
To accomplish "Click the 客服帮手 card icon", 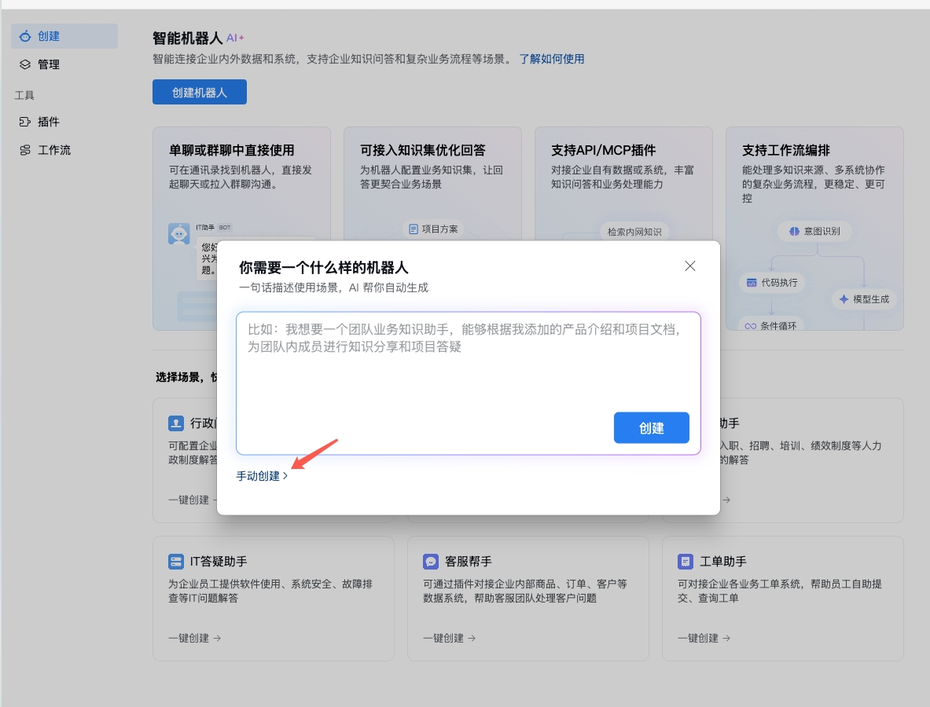I will tap(431, 561).
